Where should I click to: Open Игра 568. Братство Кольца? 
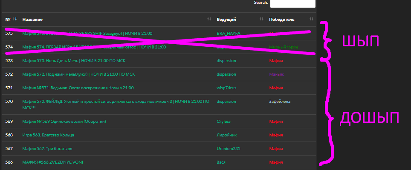(48, 135)
